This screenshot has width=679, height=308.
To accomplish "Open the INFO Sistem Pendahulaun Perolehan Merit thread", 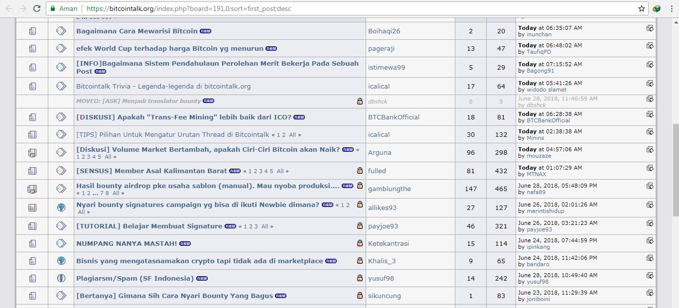I will (x=217, y=67).
